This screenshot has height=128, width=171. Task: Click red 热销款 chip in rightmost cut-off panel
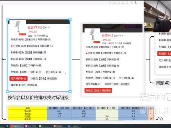coord(164,54)
